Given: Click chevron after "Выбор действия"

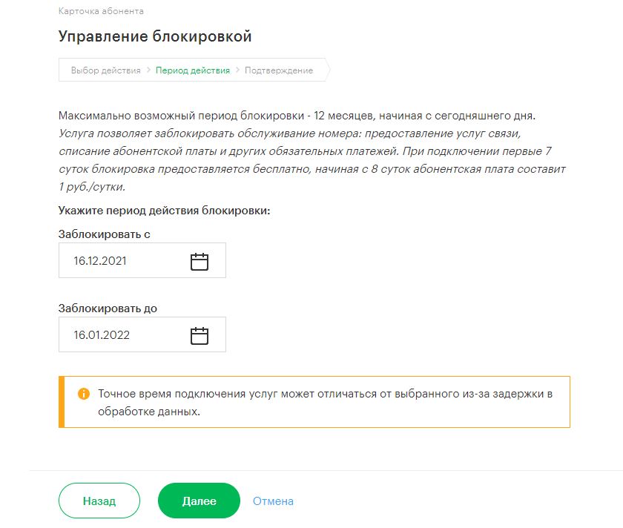Looking at the screenshot, I should (148, 70).
